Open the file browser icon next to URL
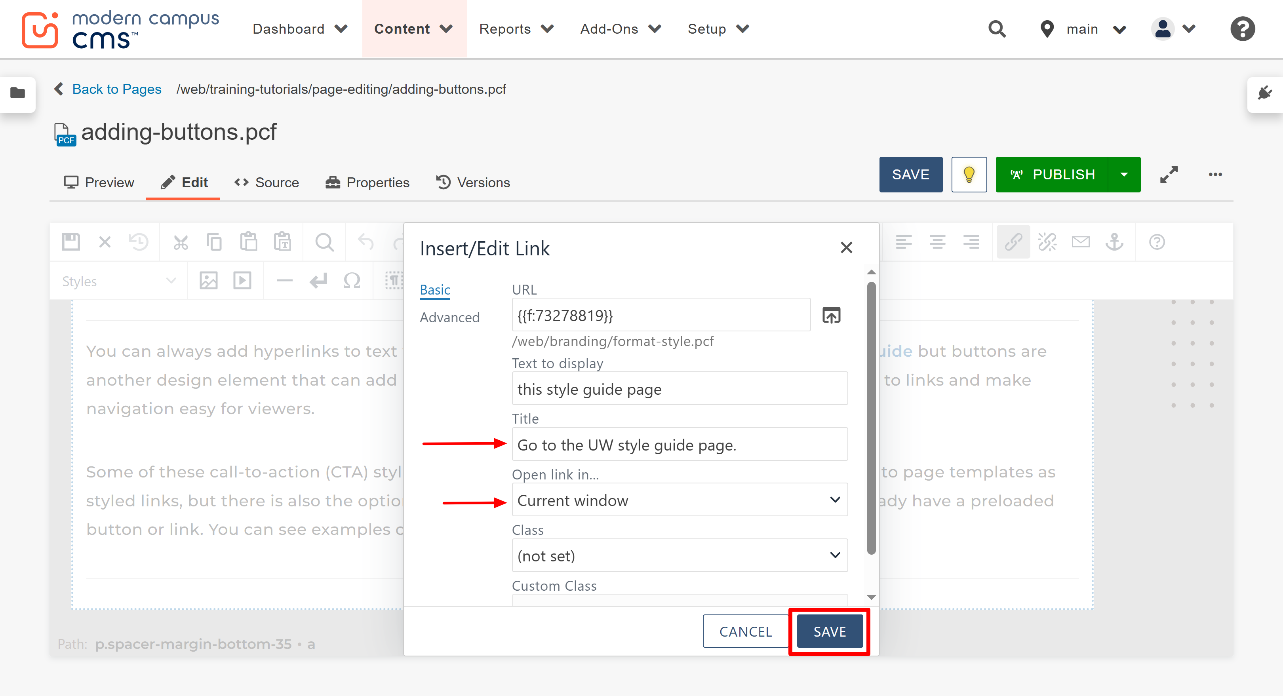Screen dimensions: 1283x696 pyautogui.click(x=831, y=315)
